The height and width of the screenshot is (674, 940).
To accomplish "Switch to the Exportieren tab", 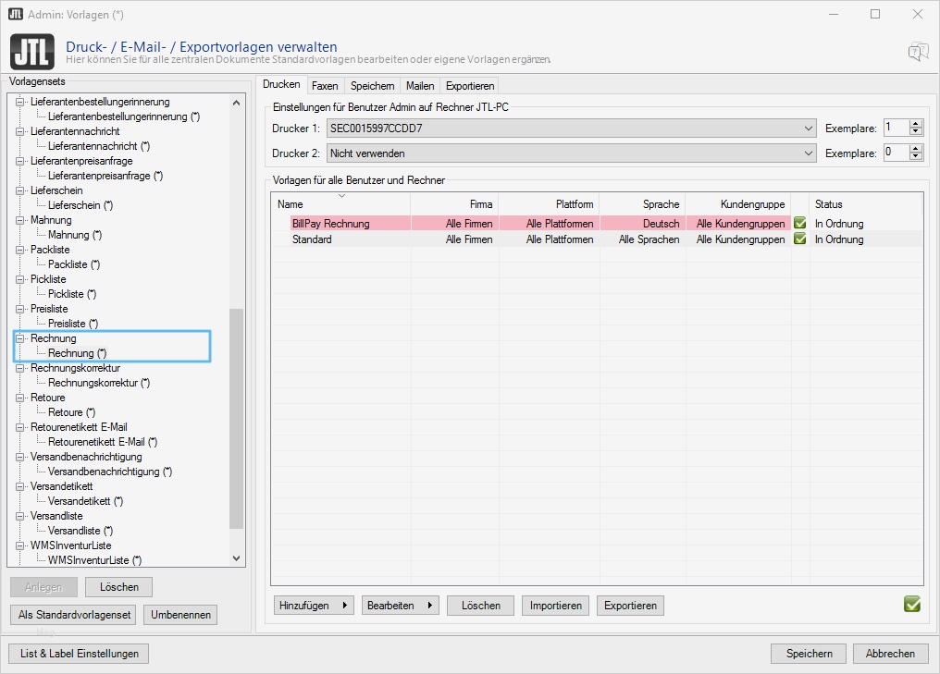I will [470, 86].
